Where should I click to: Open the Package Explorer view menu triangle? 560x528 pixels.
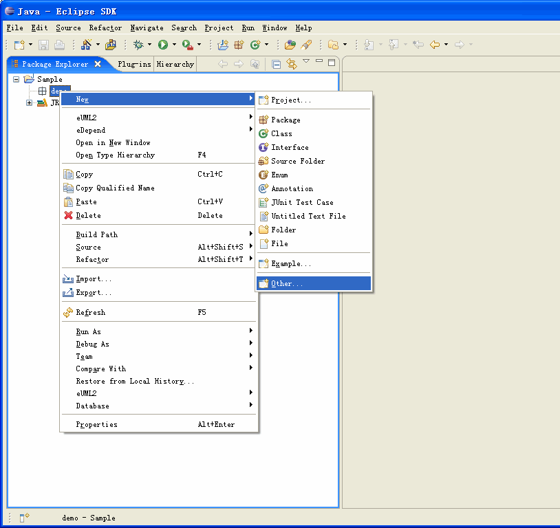(x=306, y=61)
